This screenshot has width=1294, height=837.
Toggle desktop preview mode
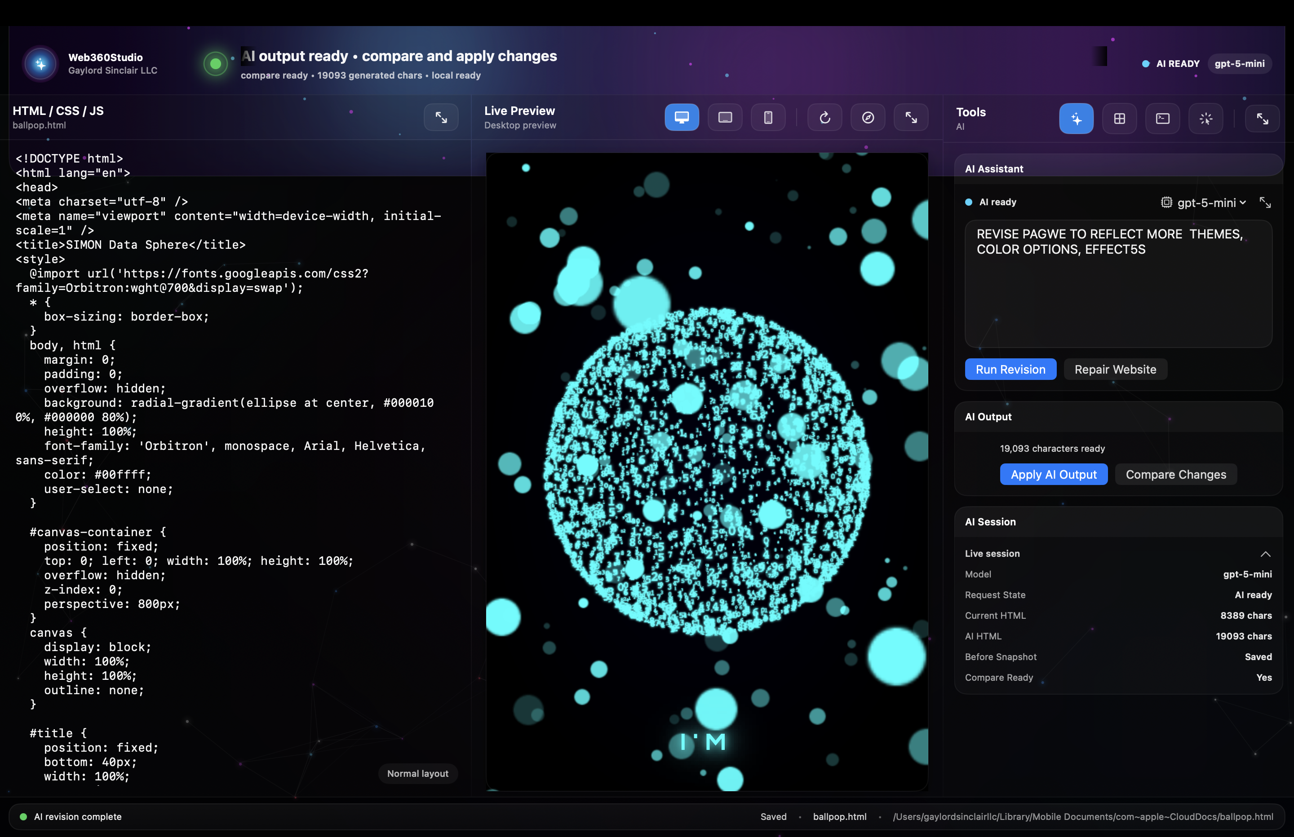(x=682, y=117)
